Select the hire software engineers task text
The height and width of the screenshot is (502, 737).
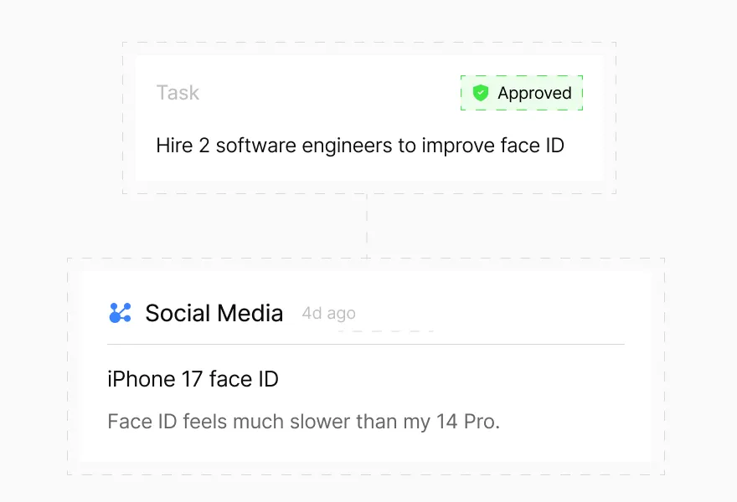[360, 145]
